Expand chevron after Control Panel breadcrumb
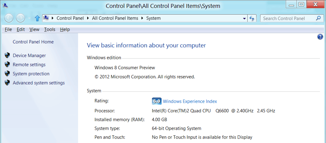This screenshot has width=326, height=143. click(x=88, y=18)
